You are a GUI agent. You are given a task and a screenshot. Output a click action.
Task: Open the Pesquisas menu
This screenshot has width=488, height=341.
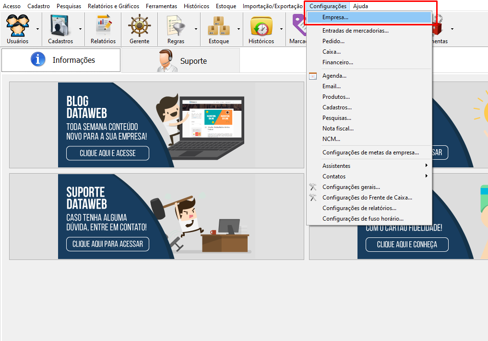(x=69, y=6)
